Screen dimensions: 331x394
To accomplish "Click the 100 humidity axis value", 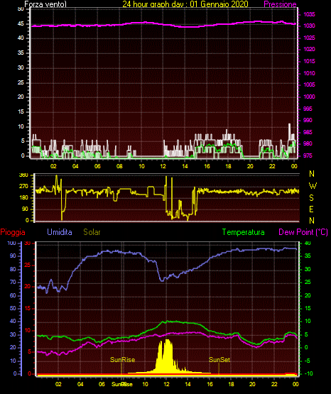I will click(x=11, y=243).
